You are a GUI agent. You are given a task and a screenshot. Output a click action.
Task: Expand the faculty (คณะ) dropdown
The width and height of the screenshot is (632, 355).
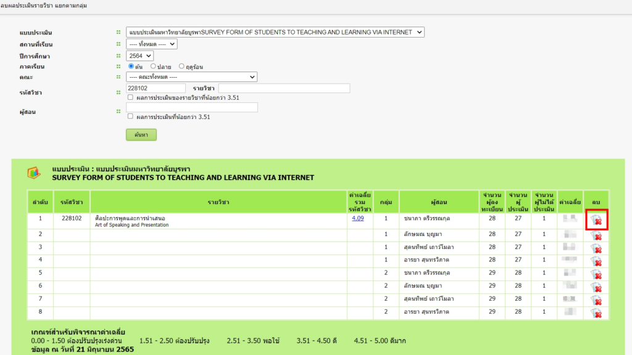coord(191,77)
